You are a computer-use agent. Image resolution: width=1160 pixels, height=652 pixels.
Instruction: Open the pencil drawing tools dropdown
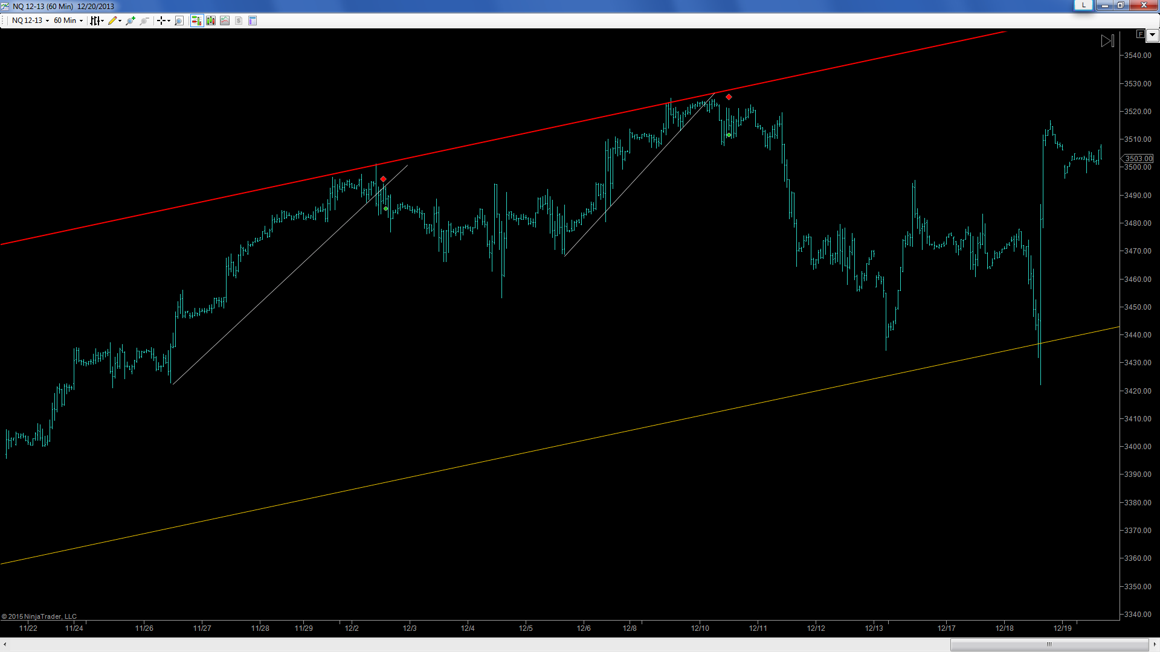(x=115, y=21)
